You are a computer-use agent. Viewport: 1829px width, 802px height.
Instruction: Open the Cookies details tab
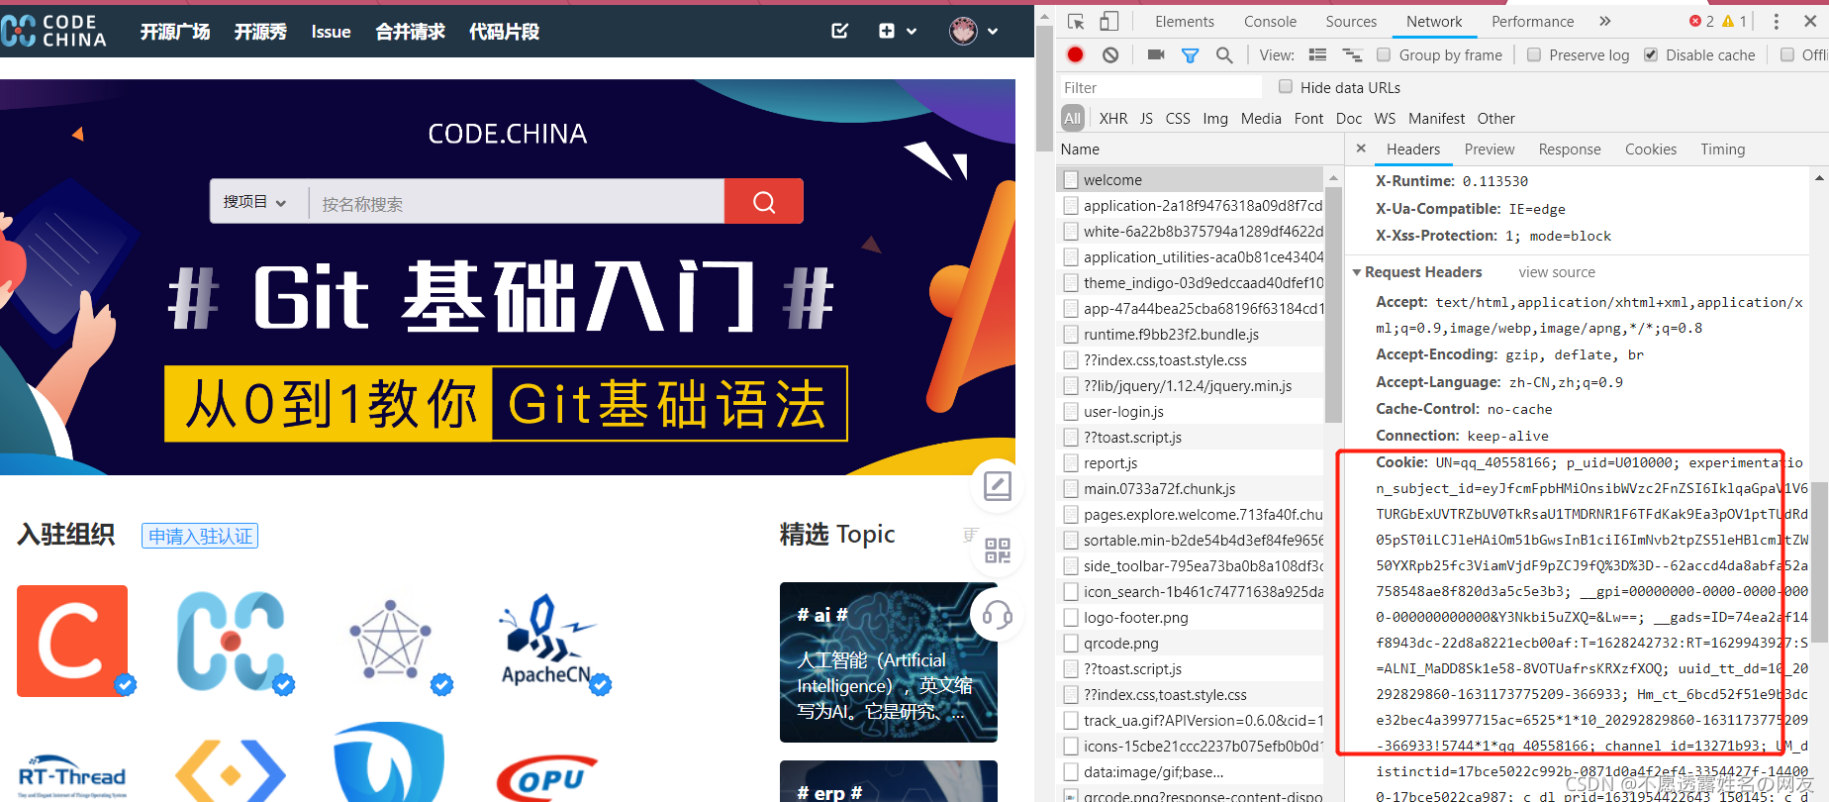(1651, 150)
